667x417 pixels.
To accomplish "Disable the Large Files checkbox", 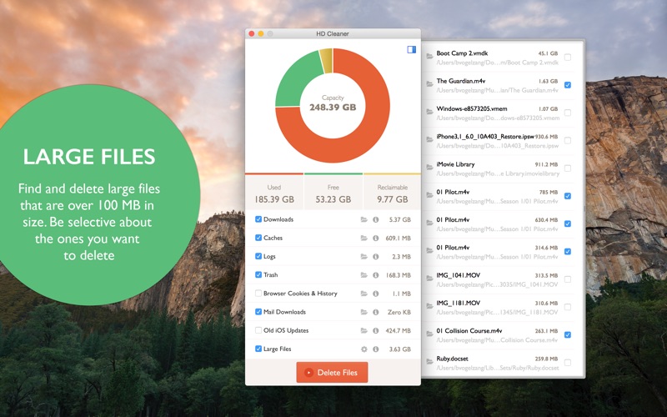I will pos(258,349).
